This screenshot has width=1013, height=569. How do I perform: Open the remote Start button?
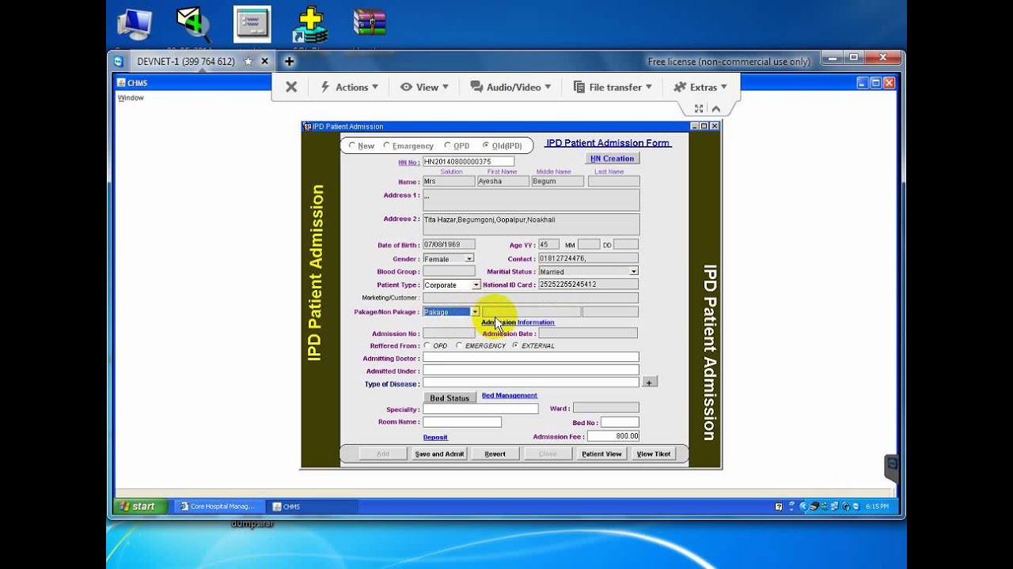[x=142, y=507]
